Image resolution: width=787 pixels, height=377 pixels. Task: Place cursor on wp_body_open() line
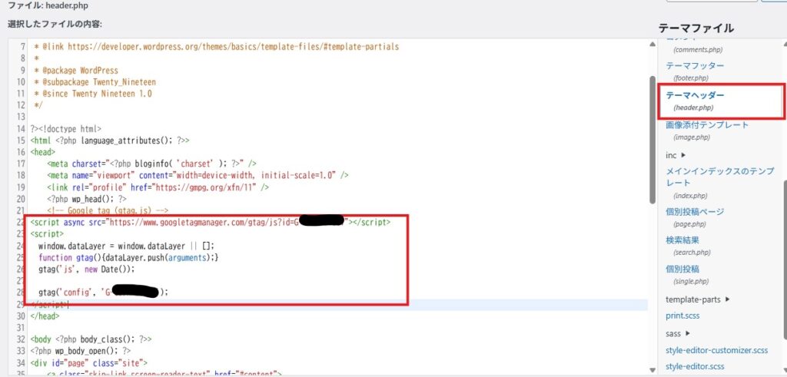tap(80, 350)
